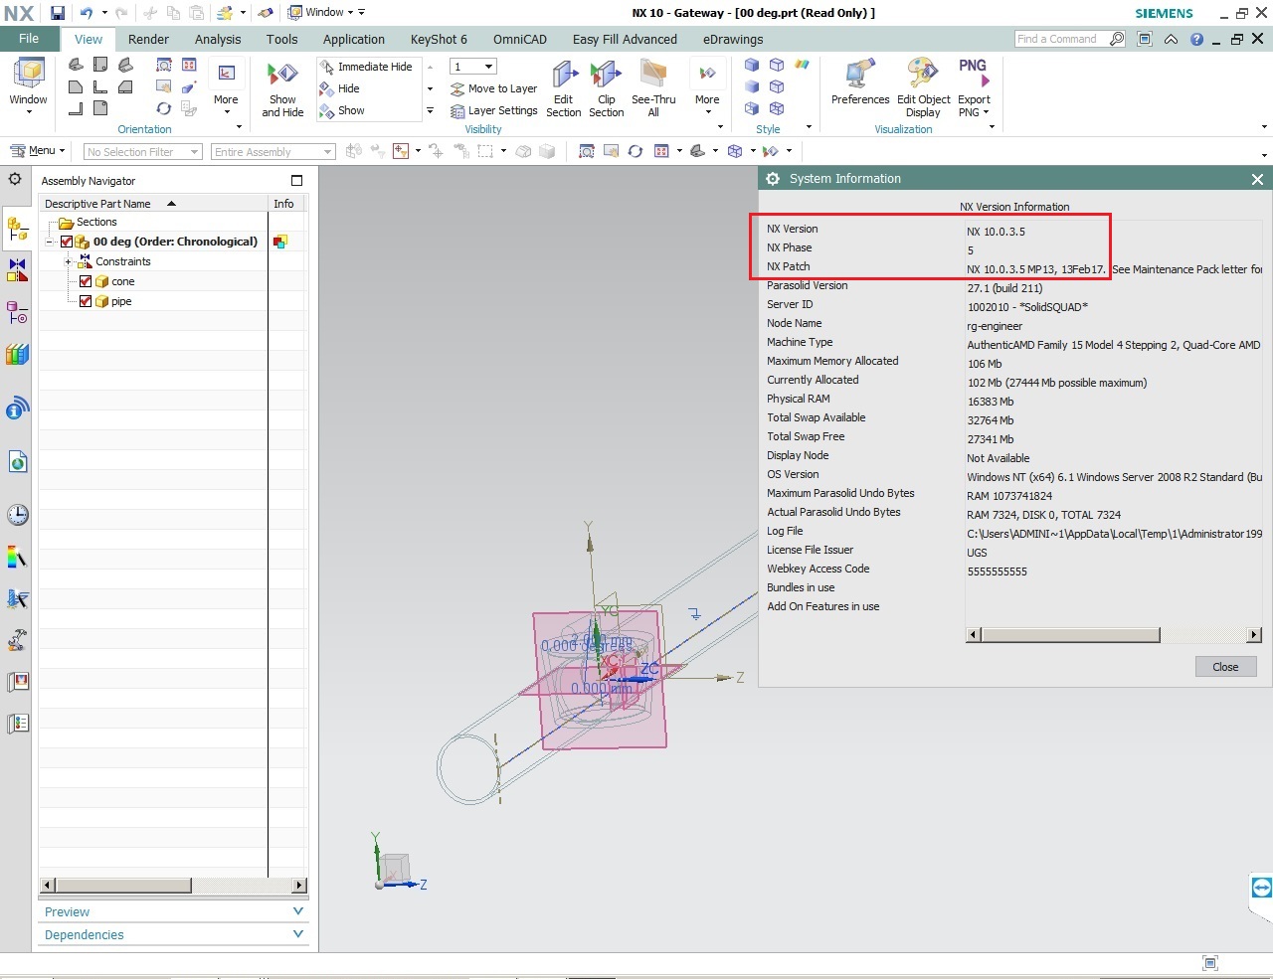Open the Constraint Navigator sidebar tab

pyautogui.click(x=17, y=270)
